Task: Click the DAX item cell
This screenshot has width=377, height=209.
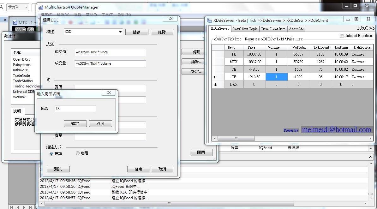Action: point(233,85)
